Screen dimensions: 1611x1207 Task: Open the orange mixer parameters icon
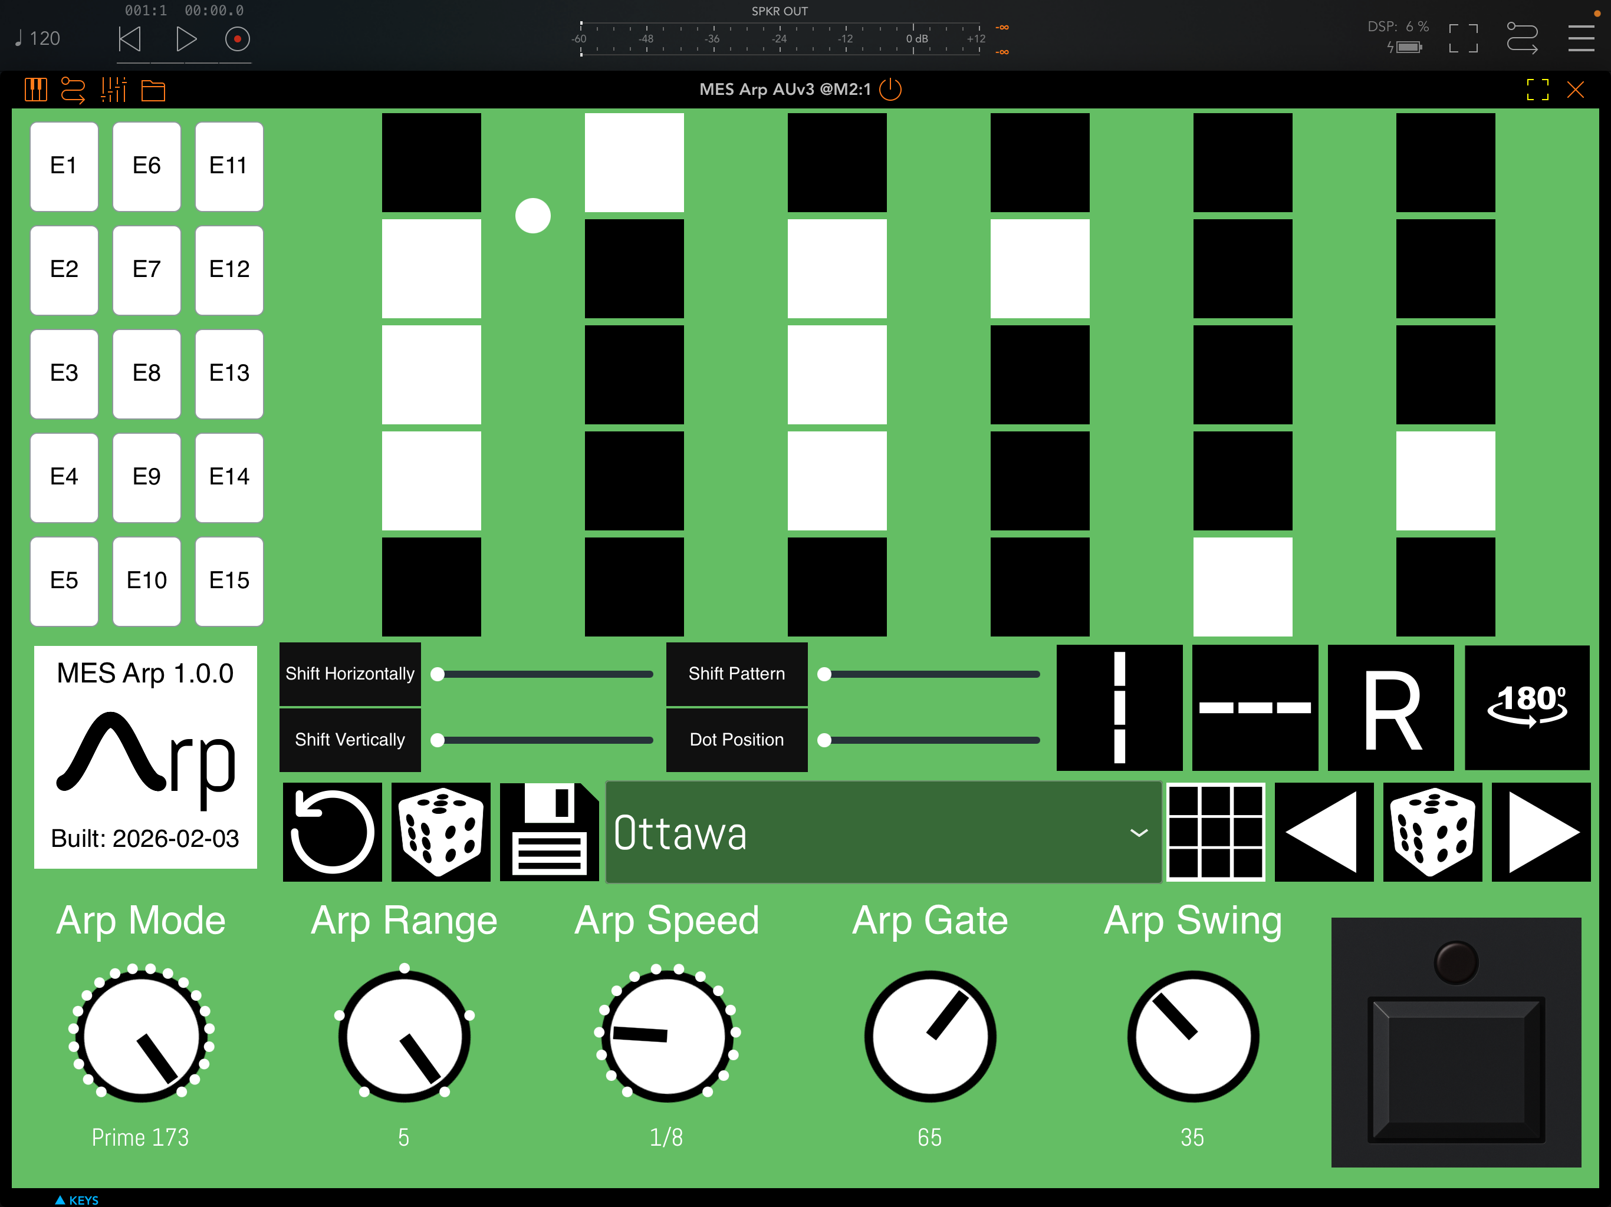coord(114,90)
